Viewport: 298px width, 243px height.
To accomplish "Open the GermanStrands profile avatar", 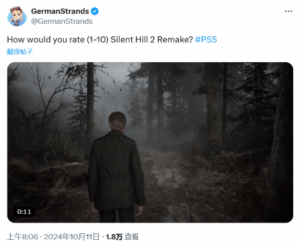I will coord(17,16).
